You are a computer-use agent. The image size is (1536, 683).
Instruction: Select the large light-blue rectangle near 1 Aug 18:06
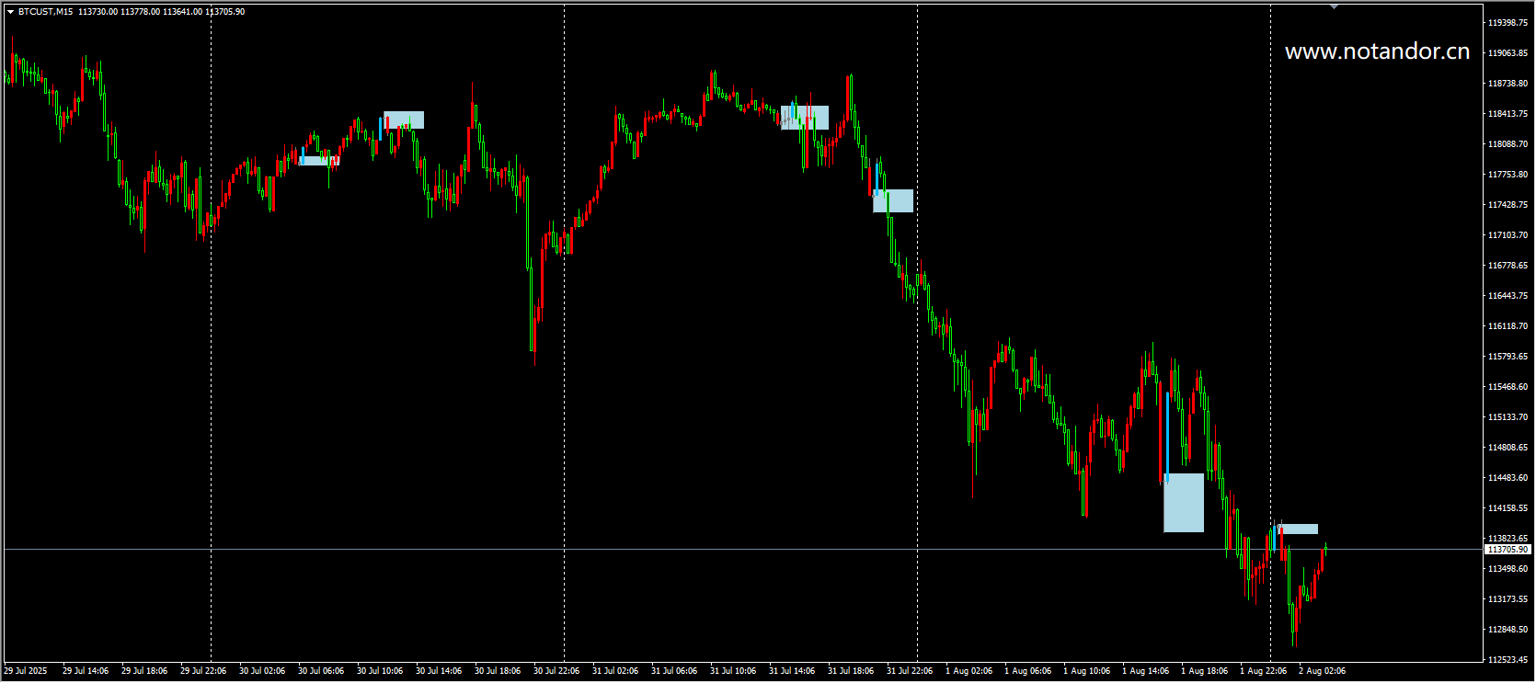click(1184, 503)
